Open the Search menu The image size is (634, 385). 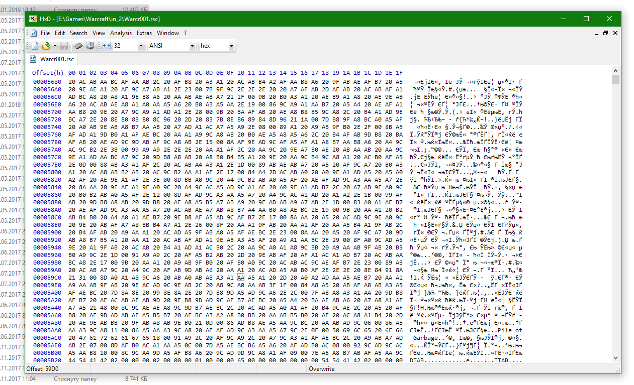pyautogui.click(x=78, y=33)
